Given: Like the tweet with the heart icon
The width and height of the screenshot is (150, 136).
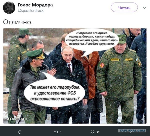Looking at the screenshot, I should 92,132.
